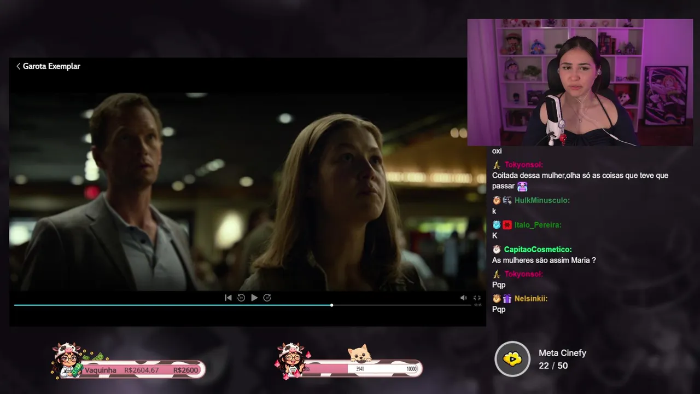Rewind 10 seconds in the player

pos(241,298)
